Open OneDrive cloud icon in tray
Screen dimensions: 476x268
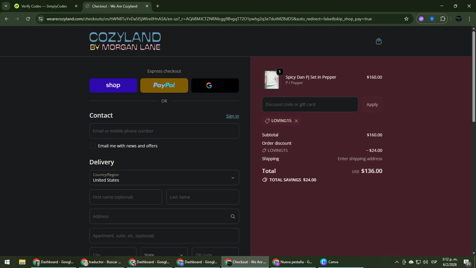(411, 262)
